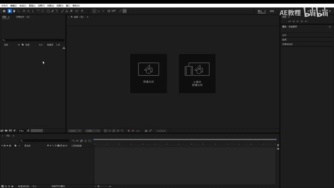The height and width of the screenshot is (188, 334).
Task: Click the 切换开关/模式 button
Action: 58,186
